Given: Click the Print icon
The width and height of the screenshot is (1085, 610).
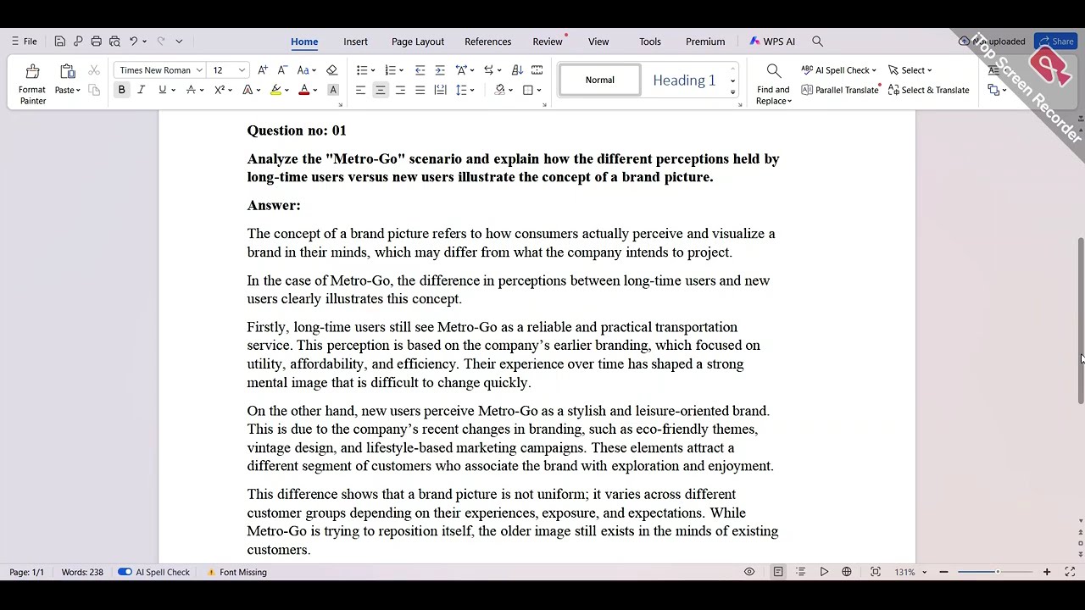Looking at the screenshot, I should (96, 41).
